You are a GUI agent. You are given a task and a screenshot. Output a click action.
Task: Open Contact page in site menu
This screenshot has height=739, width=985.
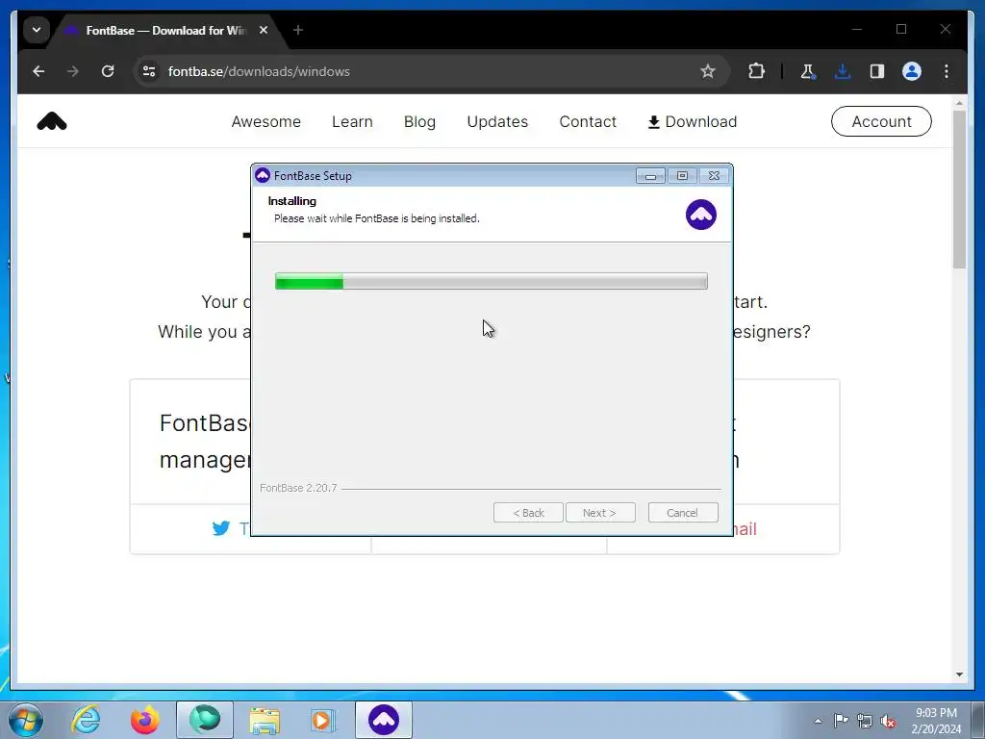click(x=588, y=122)
